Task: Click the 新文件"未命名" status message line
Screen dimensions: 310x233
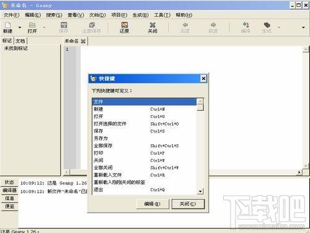Action: [54, 191]
